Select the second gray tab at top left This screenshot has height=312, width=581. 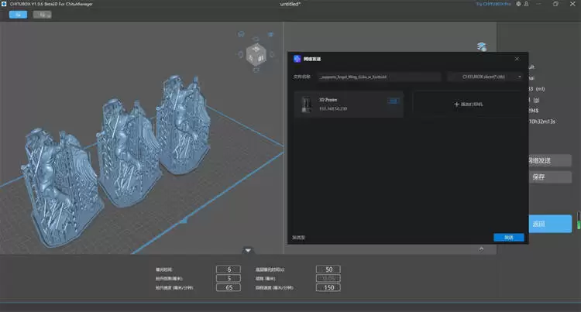point(42,15)
